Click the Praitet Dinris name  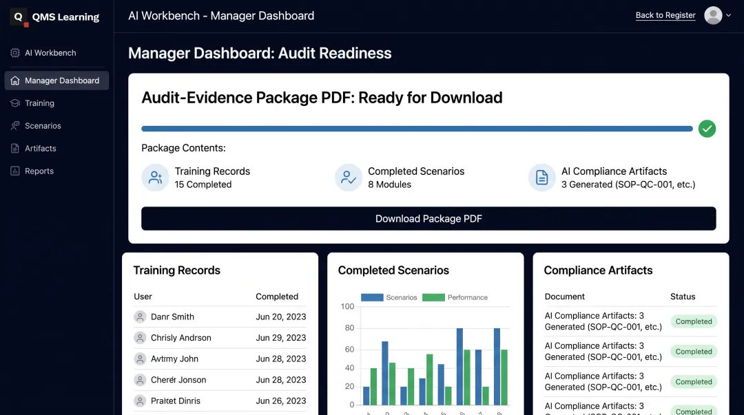tap(176, 401)
